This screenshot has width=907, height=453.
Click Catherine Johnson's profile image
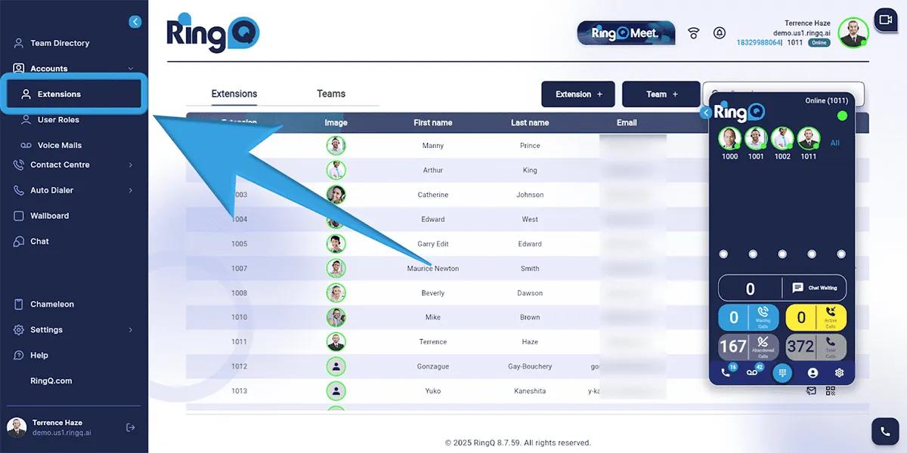[336, 195]
